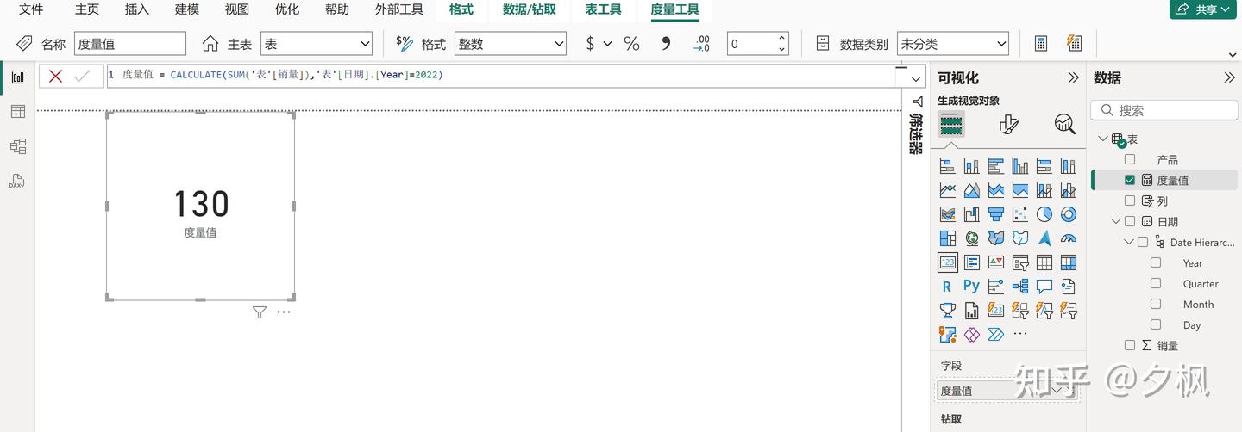Choose the funnel chart visual

(x=995, y=214)
